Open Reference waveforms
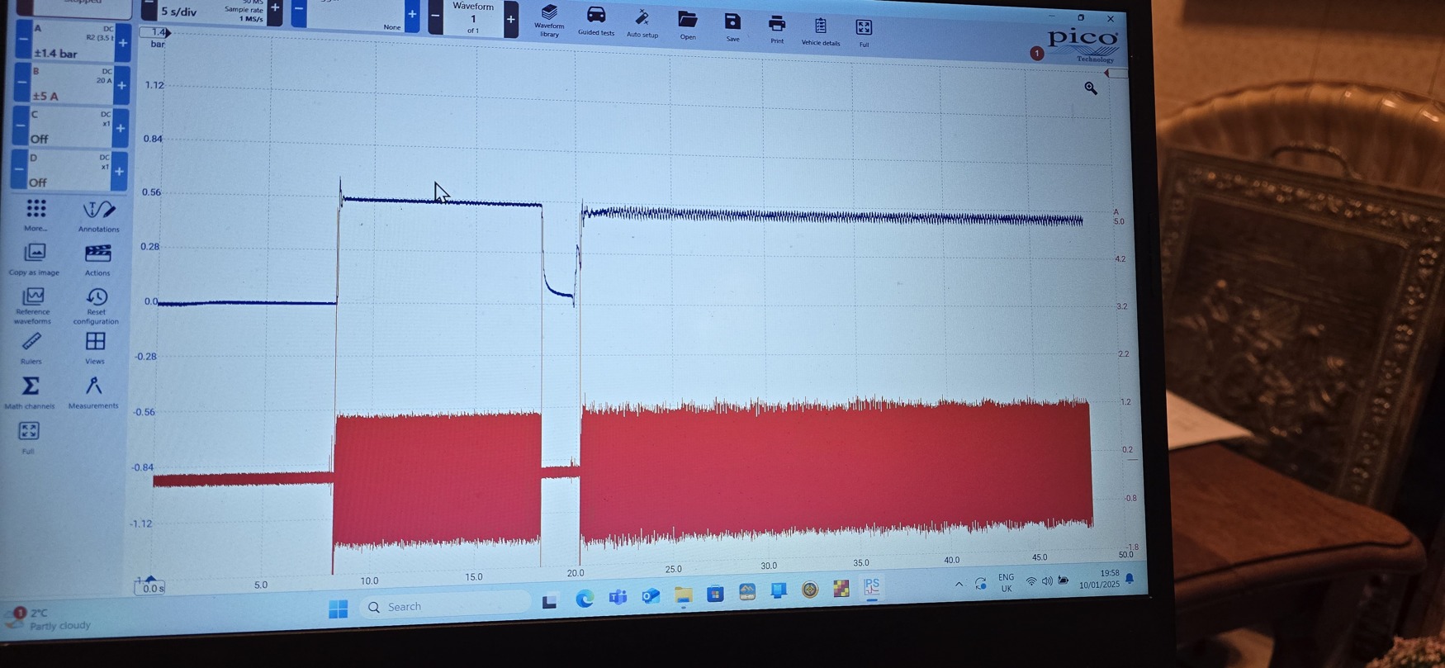The image size is (1445, 668). click(x=33, y=306)
